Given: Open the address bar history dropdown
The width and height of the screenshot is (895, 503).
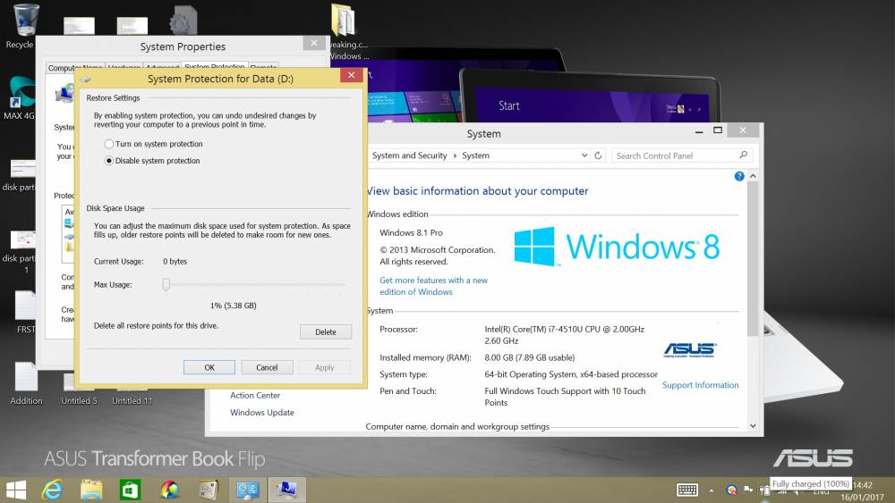Looking at the screenshot, I should tap(584, 155).
